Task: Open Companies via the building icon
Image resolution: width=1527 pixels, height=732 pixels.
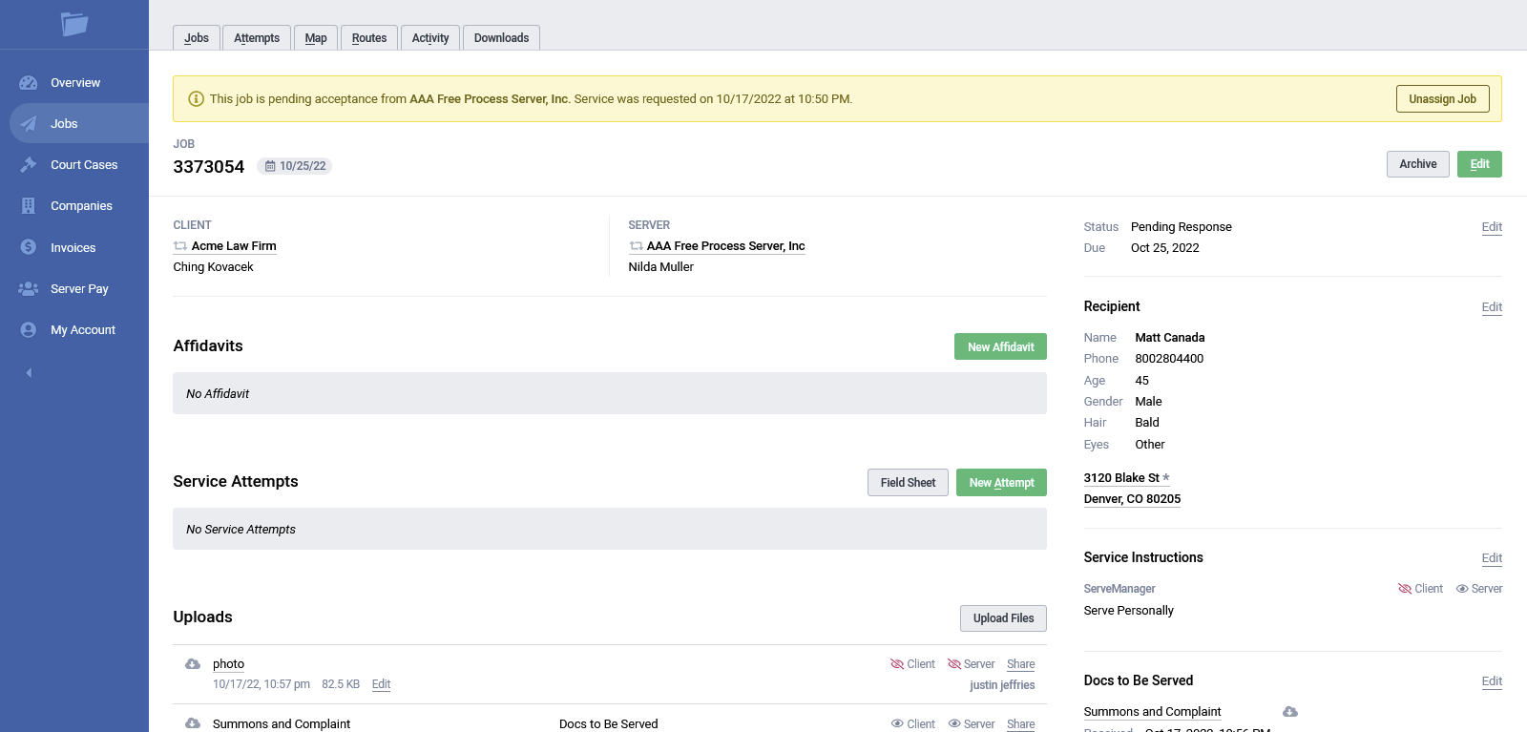Action: pyautogui.click(x=29, y=206)
